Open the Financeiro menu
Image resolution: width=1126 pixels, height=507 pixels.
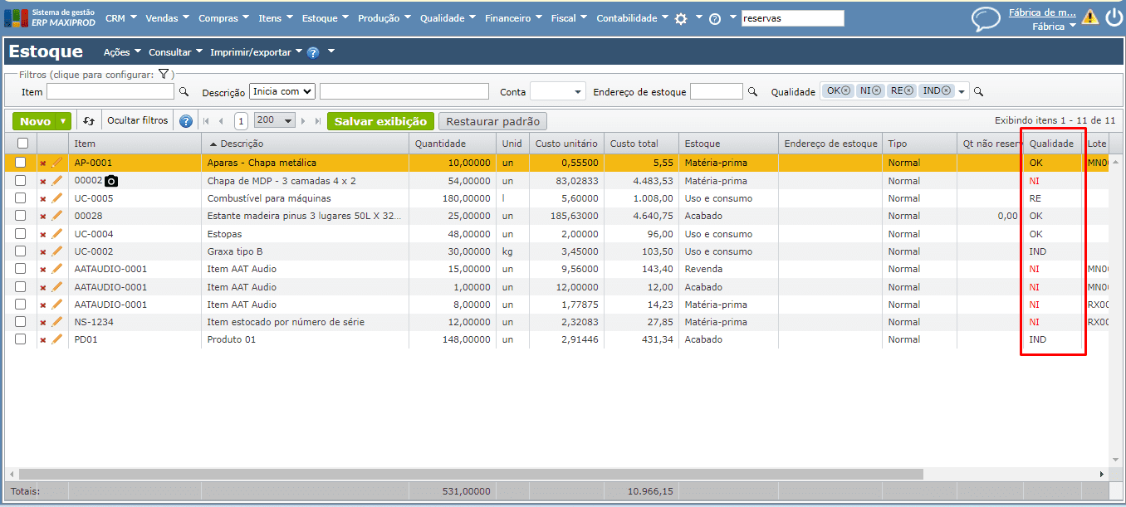pos(513,18)
